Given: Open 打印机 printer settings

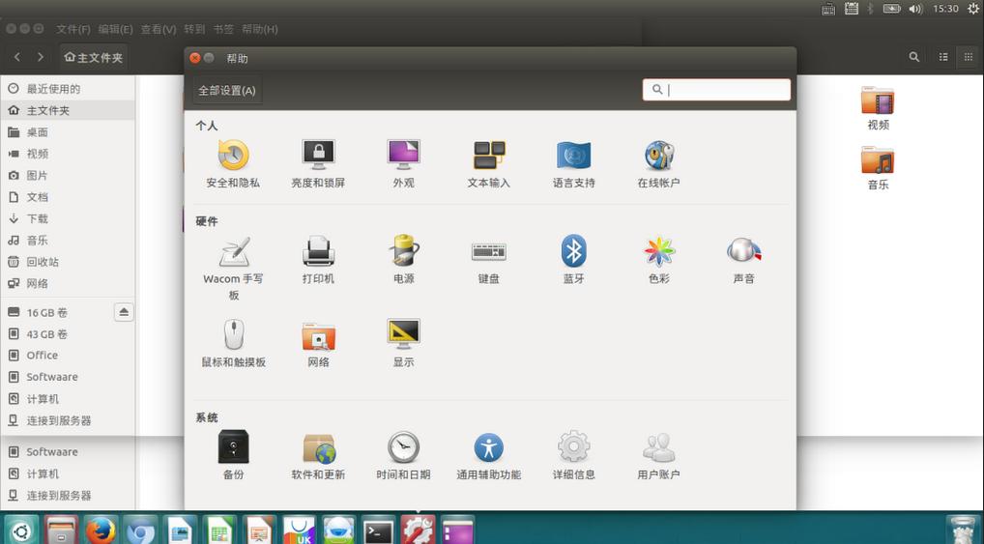Looking at the screenshot, I should [318, 252].
